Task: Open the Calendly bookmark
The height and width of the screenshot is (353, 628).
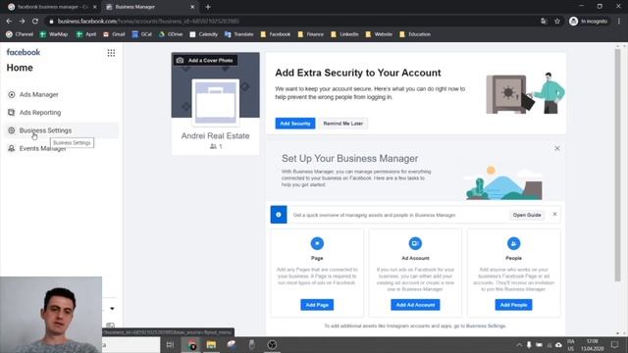Action: tap(203, 34)
